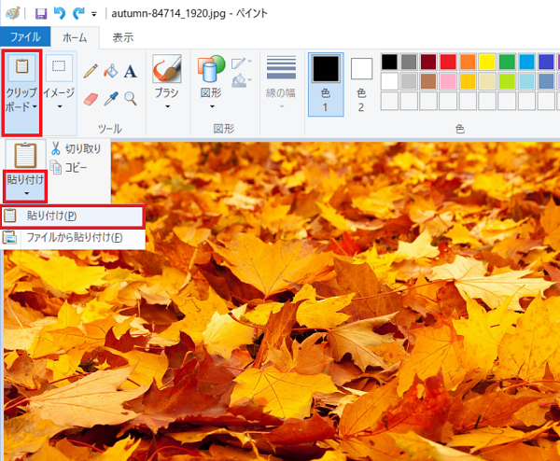
Task: Open the ブラシ dropdown arrow
Action: [167, 106]
